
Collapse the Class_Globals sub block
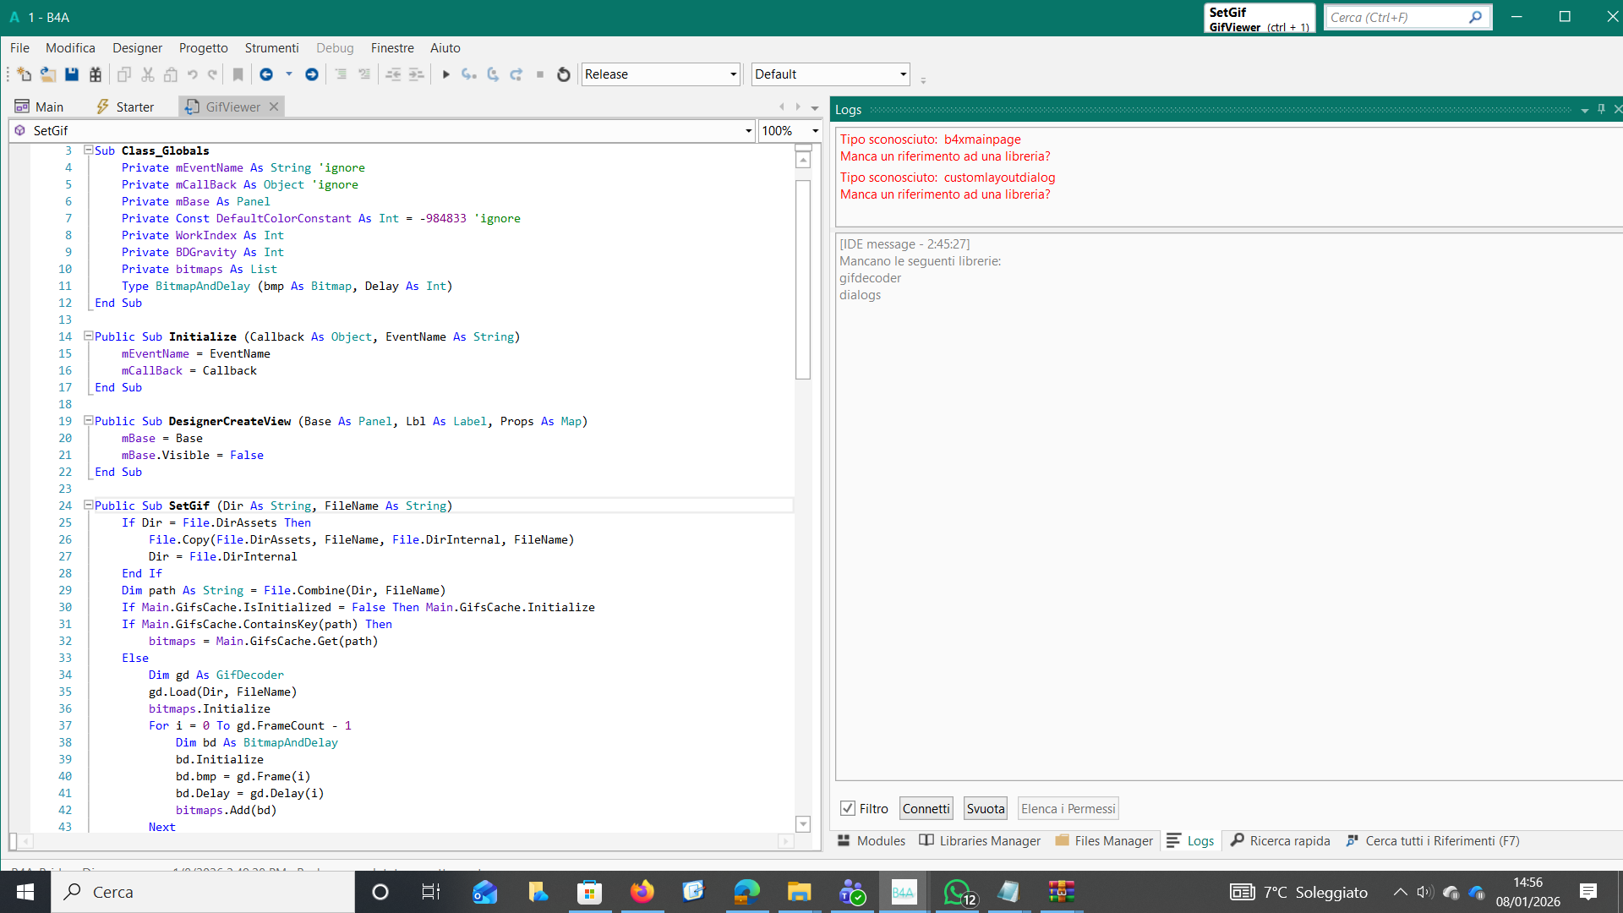(x=88, y=150)
